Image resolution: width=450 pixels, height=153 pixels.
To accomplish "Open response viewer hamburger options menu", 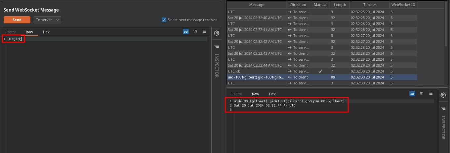I will pyautogui.click(x=430, y=94).
